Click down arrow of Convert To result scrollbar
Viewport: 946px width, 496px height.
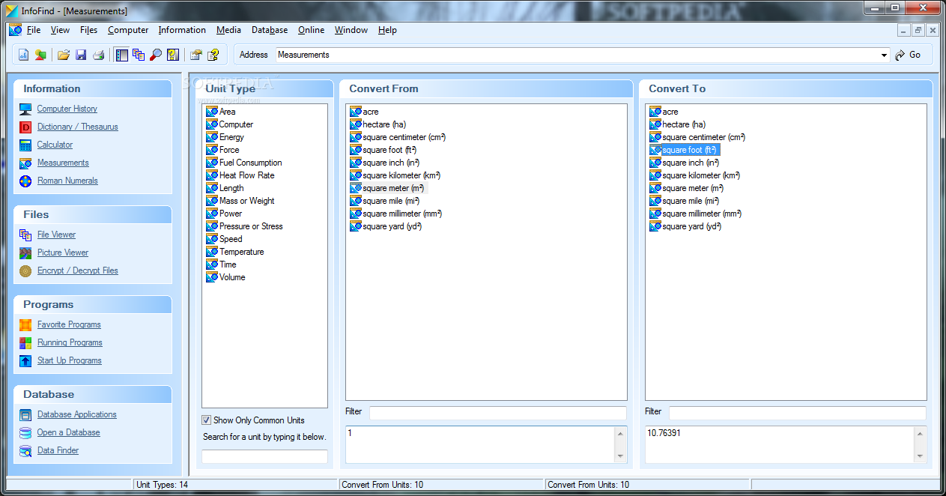920,456
